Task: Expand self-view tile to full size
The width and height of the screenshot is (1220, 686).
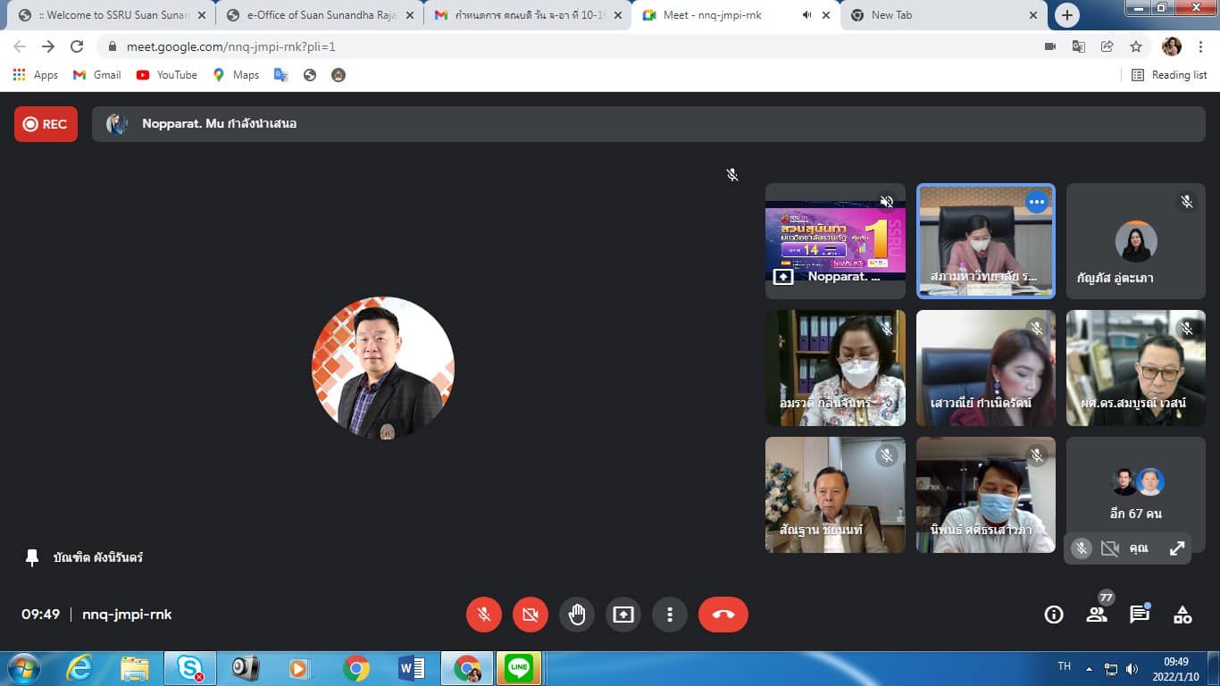Action: pos(1177,548)
